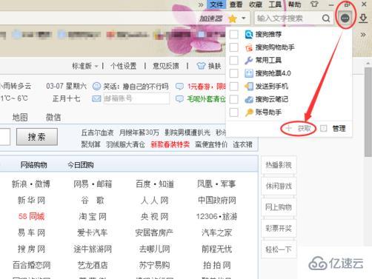
Task: Switch to the 地图 tab
Action: [20, 117]
